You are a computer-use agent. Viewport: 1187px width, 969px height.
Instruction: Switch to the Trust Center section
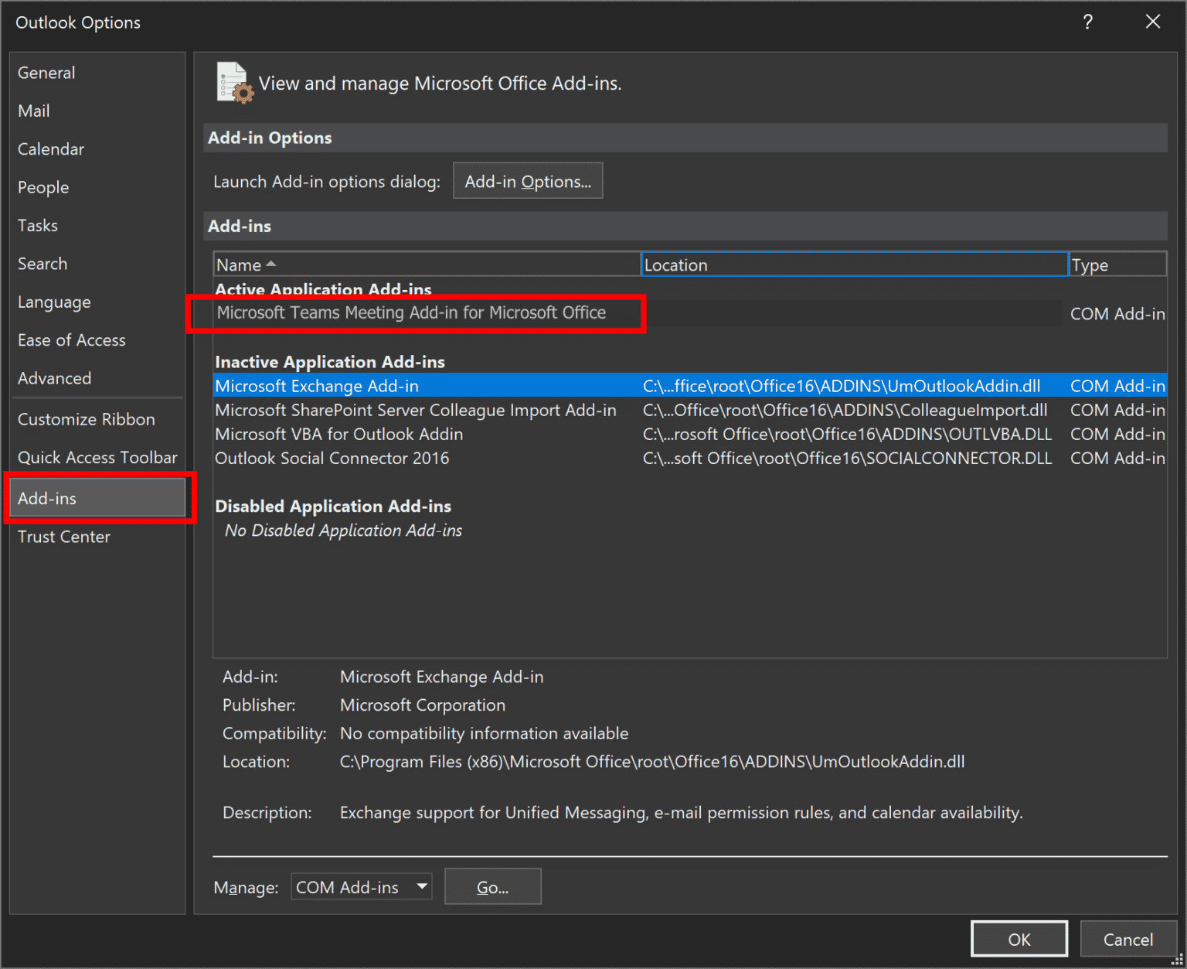(x=63, y=536)
